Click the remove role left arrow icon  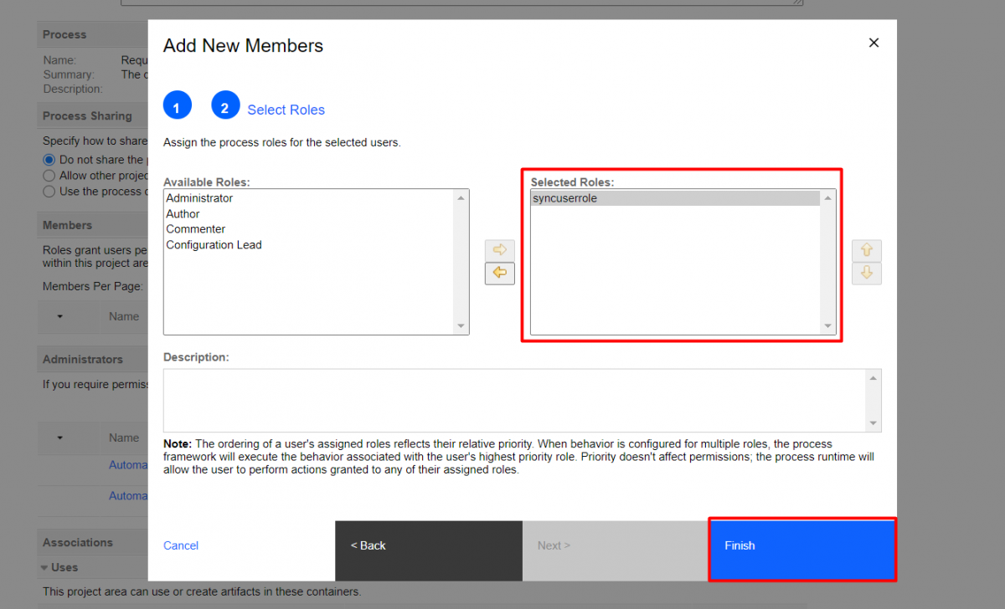pyautogui.click(x=499, y=273)
